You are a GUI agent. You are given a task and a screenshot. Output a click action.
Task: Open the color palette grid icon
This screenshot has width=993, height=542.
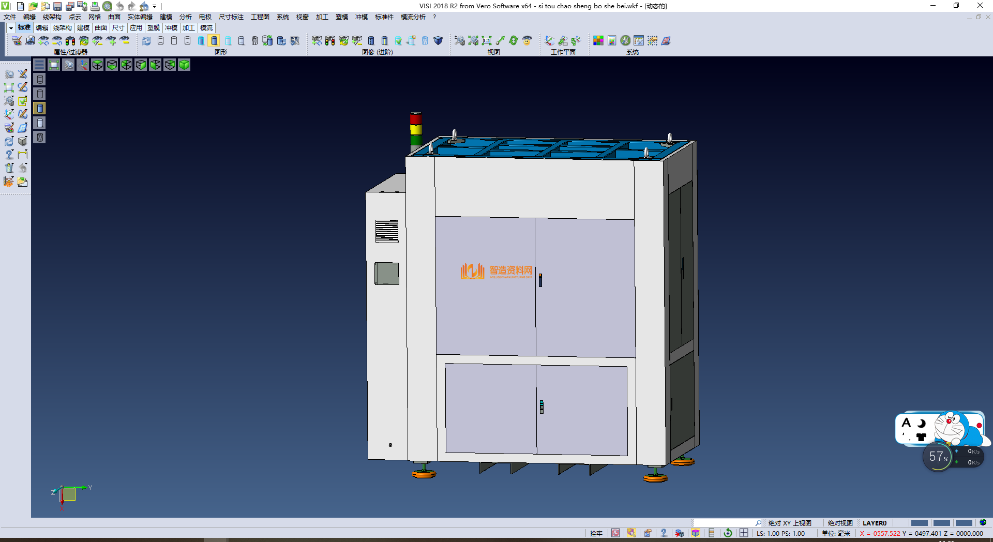click(x=598, y=41)
